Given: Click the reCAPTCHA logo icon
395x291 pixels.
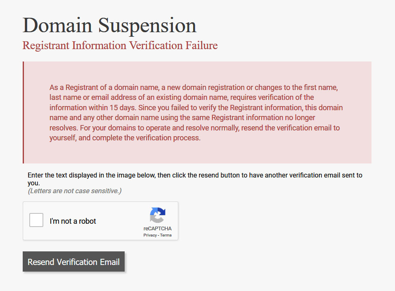Looking at the screenshot, I should click(x=157, y=215).
